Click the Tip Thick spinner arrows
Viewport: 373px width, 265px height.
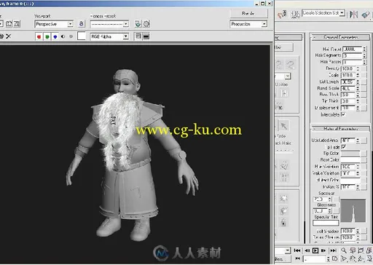coord(358,101)
